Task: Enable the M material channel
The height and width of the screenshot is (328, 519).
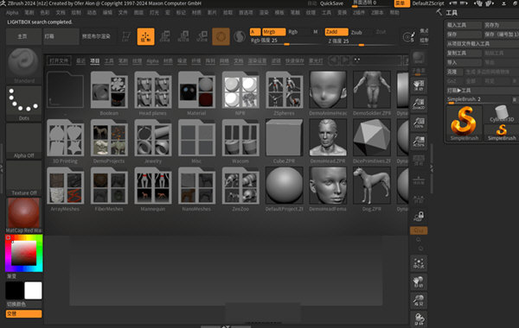Action: 316,32
